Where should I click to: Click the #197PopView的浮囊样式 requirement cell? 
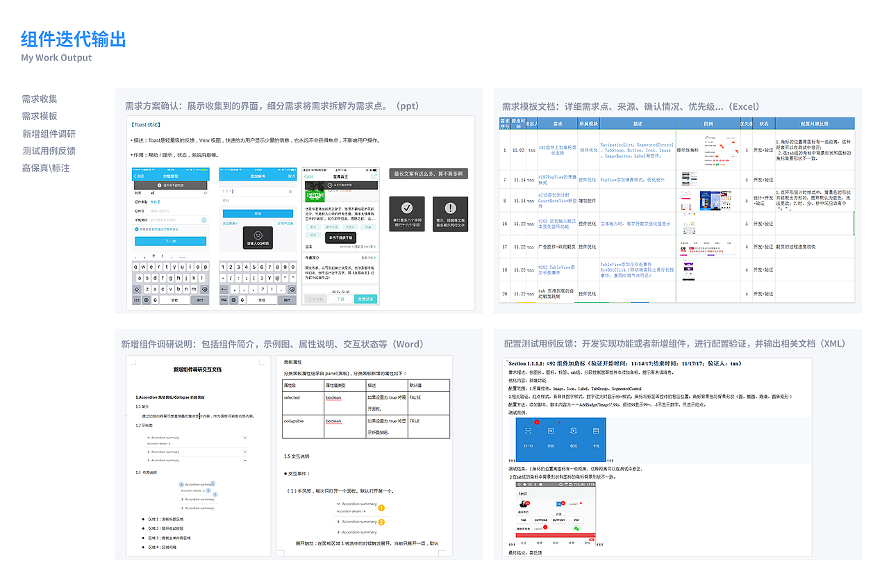point(557,179)
